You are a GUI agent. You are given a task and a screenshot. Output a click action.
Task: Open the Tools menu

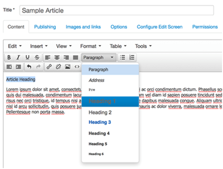click(x=143, y=46)
